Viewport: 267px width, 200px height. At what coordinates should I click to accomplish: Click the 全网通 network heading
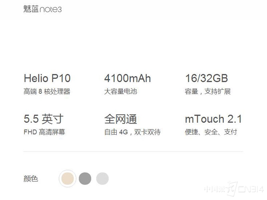point(120,119)
